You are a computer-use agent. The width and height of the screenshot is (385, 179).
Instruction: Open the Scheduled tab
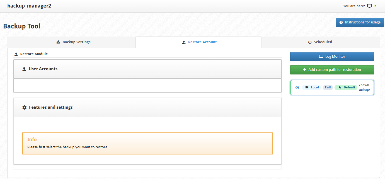coord(321,42)
